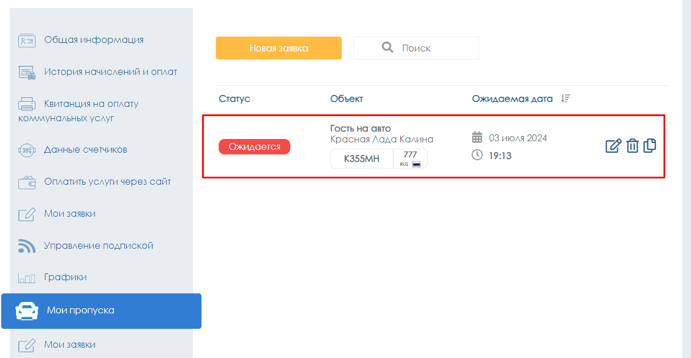Image resolution: width=691 pixels, height=358 pixels.
Task: Click the wallet icon for Оплатить услуги
Action: point(27,182)
